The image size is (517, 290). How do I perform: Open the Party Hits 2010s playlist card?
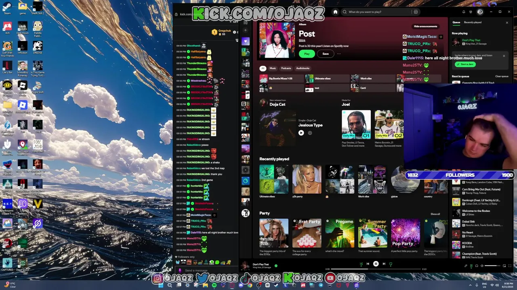coord(274,236)
